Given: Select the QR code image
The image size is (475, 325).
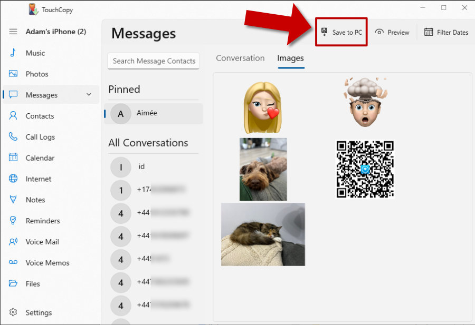Looking at the screenshot, I should (365, 169).
